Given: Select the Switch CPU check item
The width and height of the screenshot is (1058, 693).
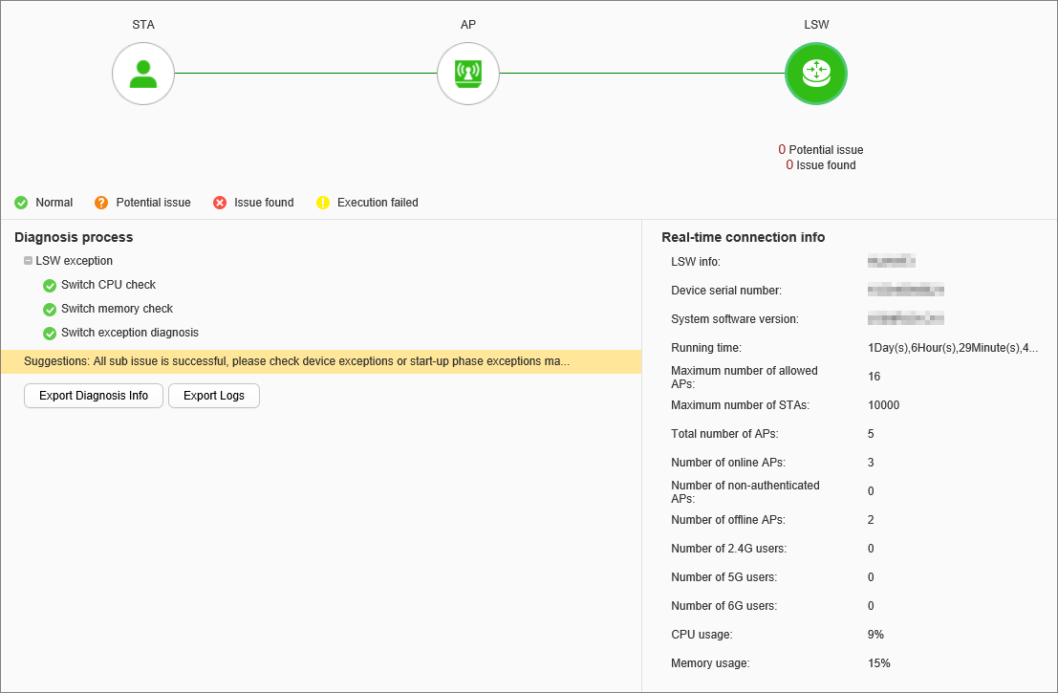Looking at the screenshot, I should [x=108, y=285].
